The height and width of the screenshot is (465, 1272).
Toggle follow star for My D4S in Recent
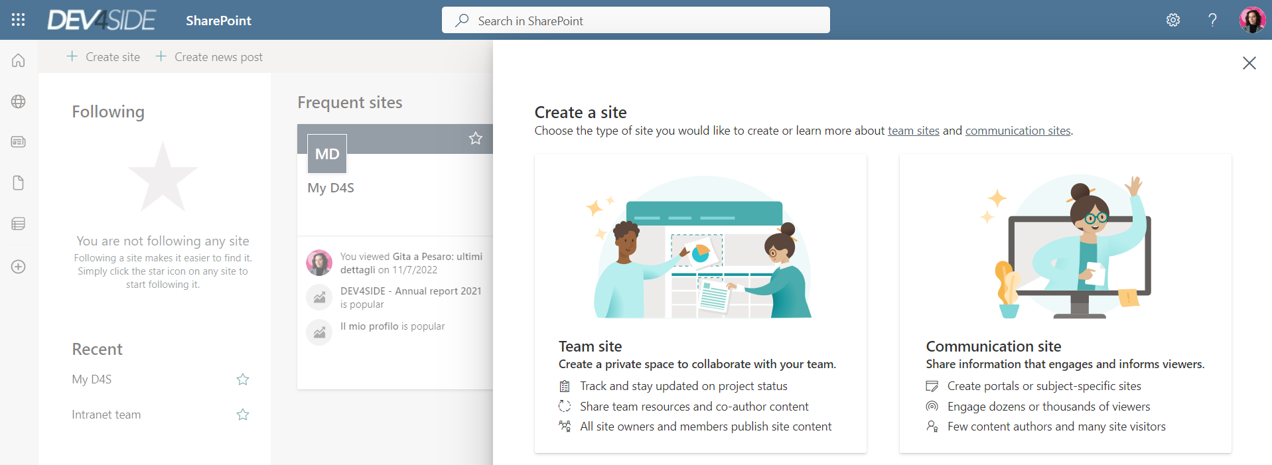point(243,379)
